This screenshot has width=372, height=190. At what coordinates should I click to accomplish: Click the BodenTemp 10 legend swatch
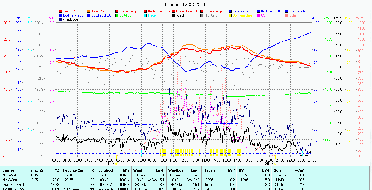pos(117,11)
